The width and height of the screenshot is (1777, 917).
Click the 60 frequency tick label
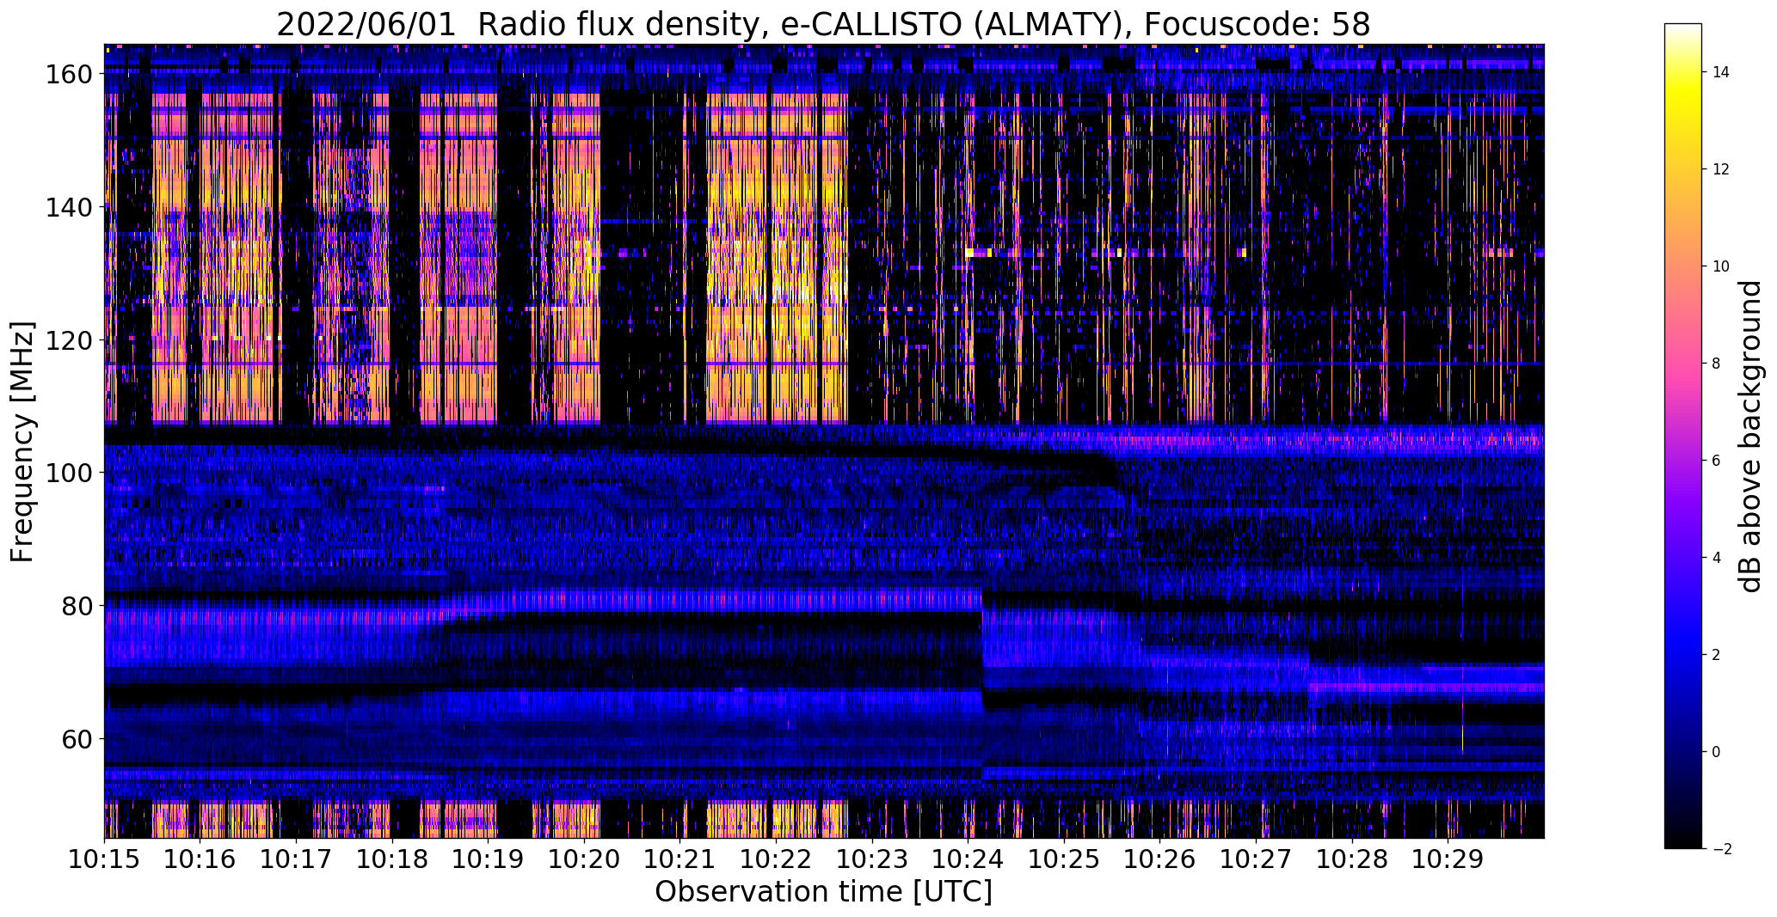tap(77, 738)
